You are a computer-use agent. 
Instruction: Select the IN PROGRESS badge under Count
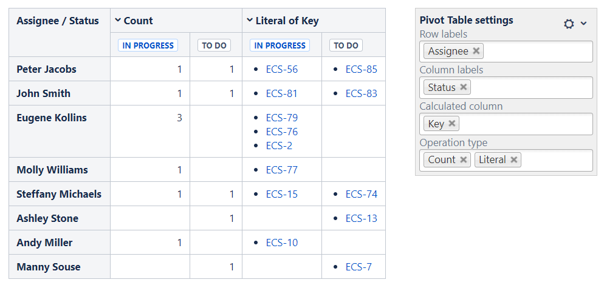pos(148,45)
